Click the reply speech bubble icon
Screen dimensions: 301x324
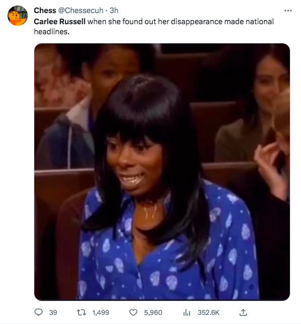tap(38, 312)
